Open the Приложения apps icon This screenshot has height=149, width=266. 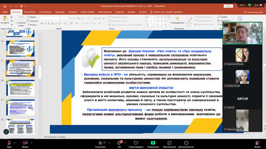click(x=169, y=143)
